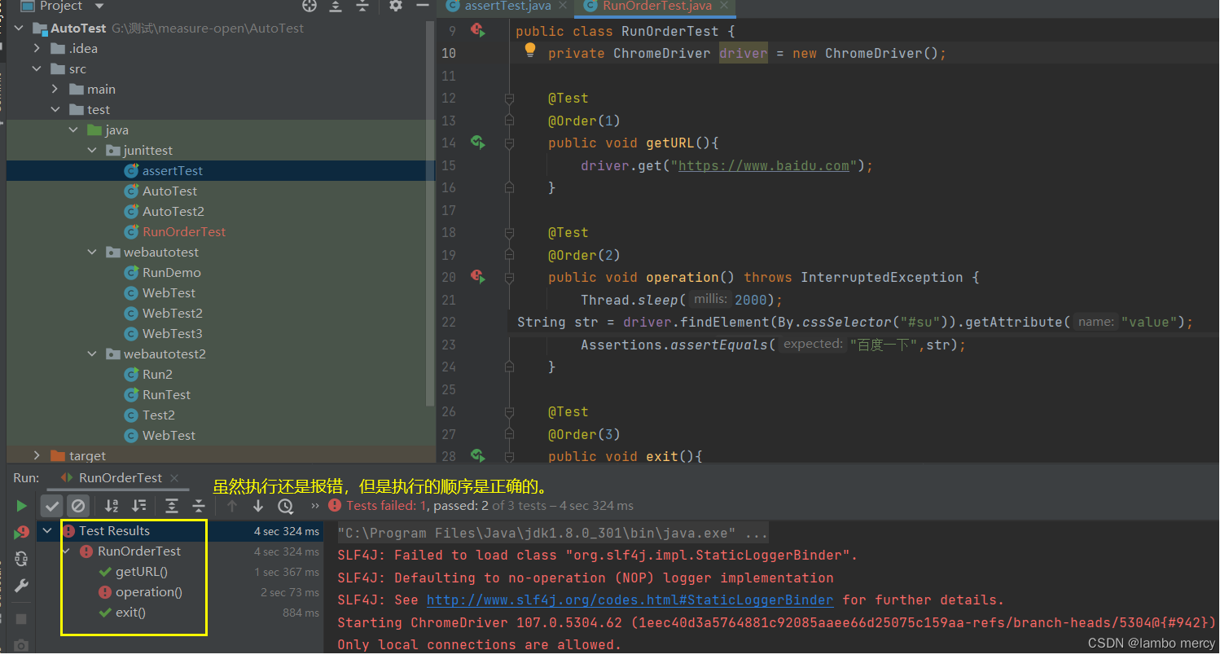Expand the target folder
Viewport: 1229px width, 659px height.
click(37, 455)
